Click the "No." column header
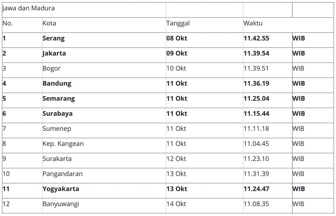Viewport: 336px width, 216px height. click(x=8, y=23)
